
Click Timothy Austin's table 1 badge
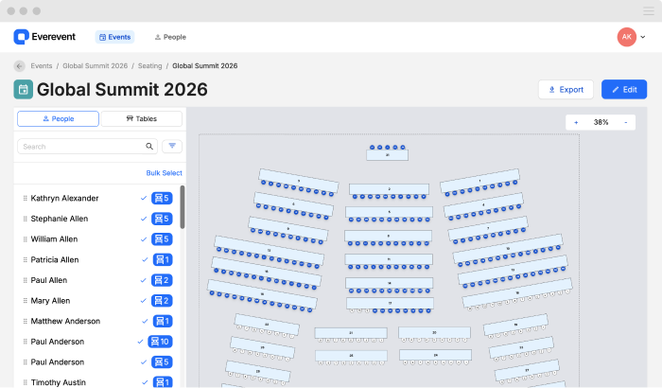(x=163, y=382)
